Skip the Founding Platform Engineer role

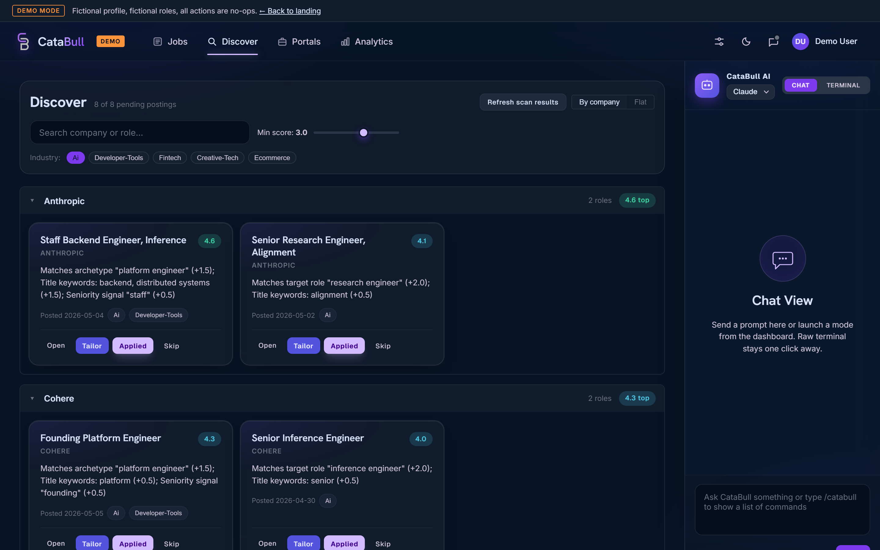pyautogui.click(x=171, y=544)
